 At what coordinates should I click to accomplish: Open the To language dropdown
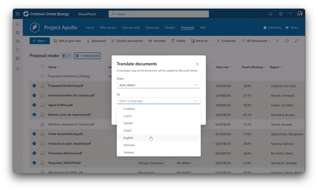pos(159,101)
